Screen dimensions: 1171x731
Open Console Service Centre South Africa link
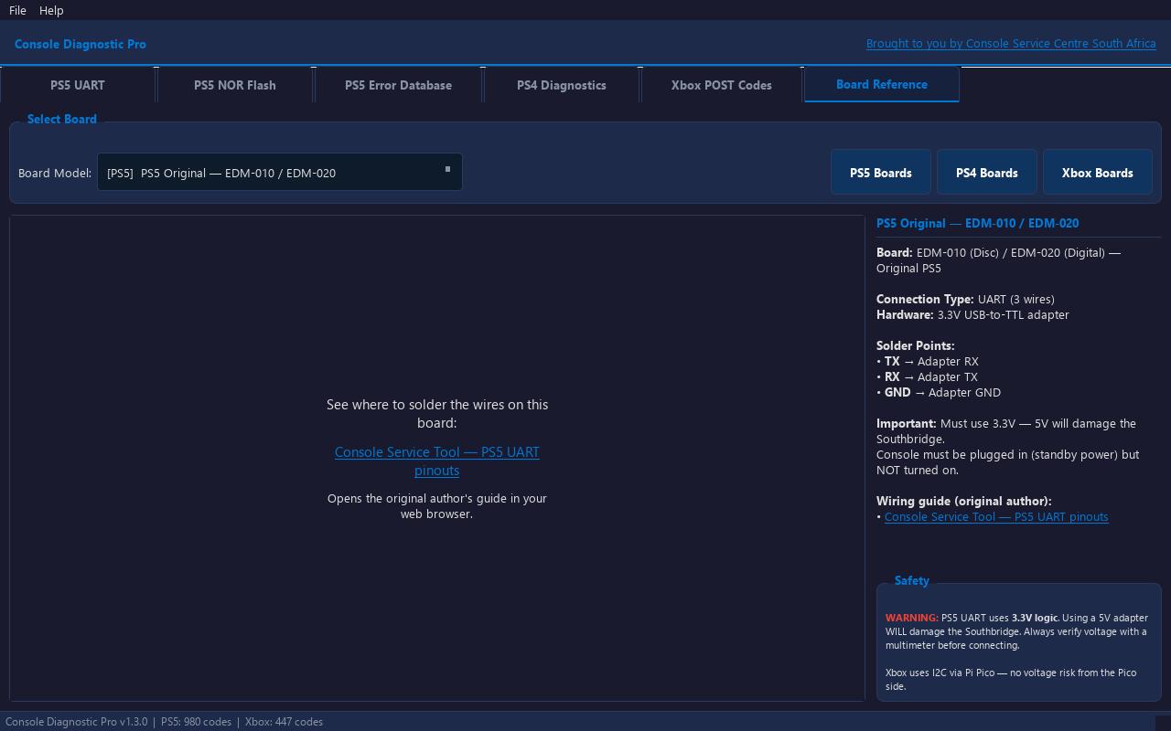point(1011,44)
